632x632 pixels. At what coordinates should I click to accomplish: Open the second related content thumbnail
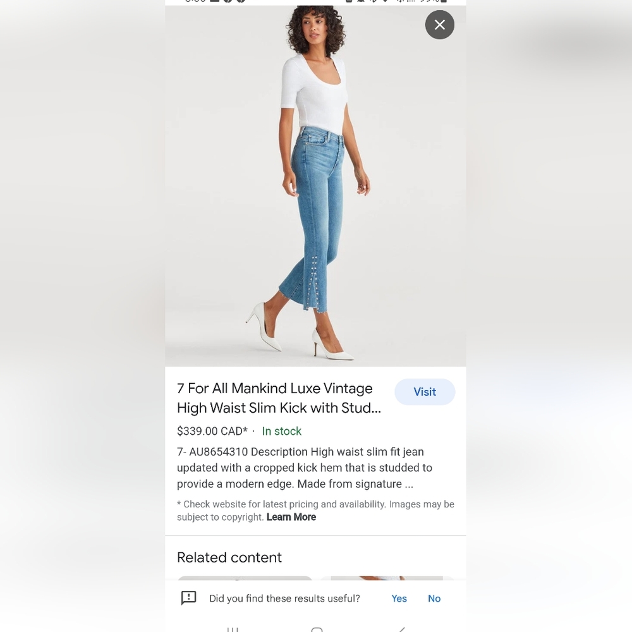point(387,578)
